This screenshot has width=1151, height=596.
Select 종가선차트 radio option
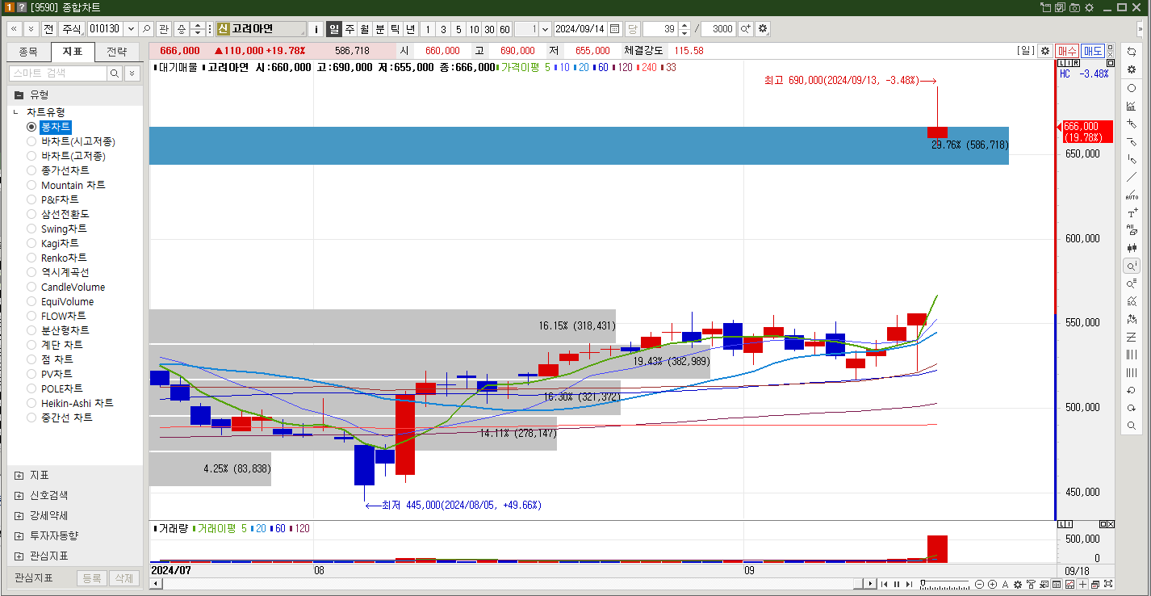tap(31, 170)
